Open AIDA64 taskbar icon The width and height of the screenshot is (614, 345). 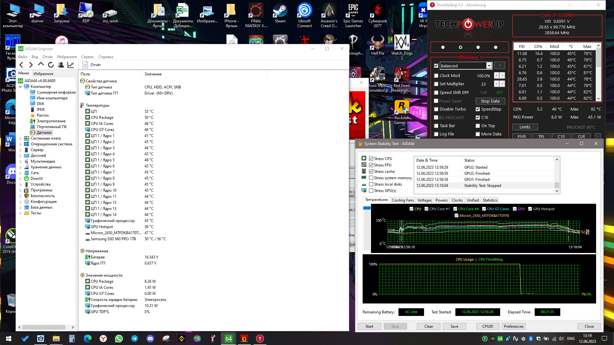click(x=229, y=339)
